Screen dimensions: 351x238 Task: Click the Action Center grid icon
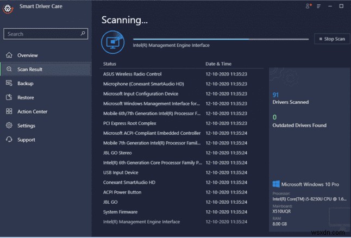pyautogui.click(x=9, y=112)
